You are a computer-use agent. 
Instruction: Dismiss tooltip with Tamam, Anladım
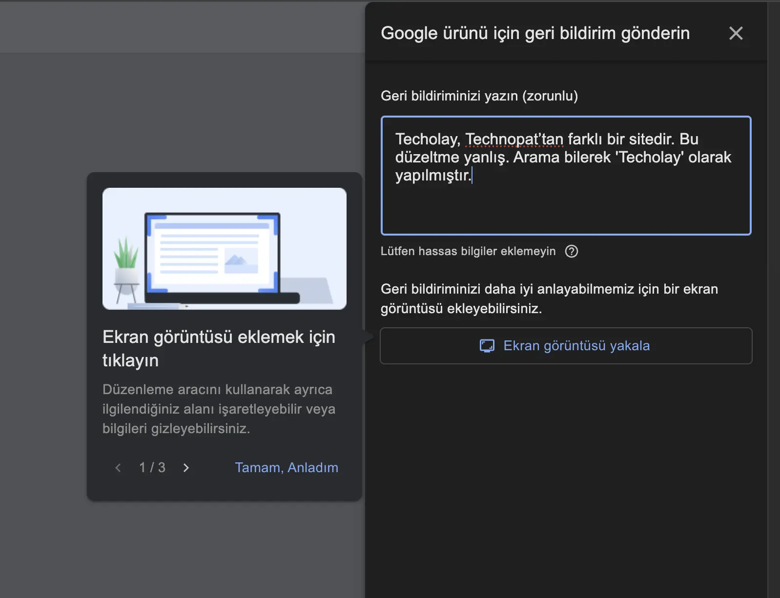(287, 467)
